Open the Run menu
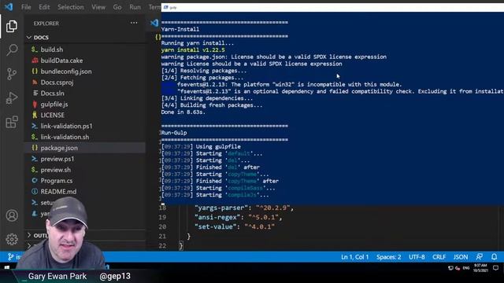This screenshot has height=283, width=504. pos(135,7)
